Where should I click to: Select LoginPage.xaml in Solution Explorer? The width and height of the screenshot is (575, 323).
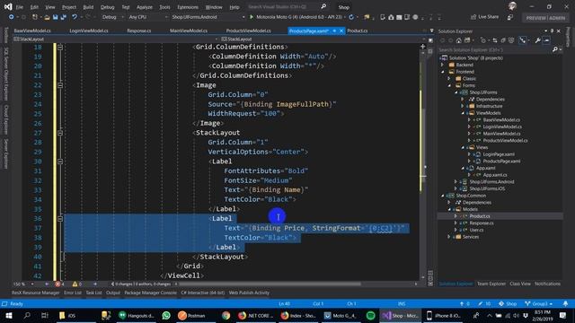tap(499, 154)
